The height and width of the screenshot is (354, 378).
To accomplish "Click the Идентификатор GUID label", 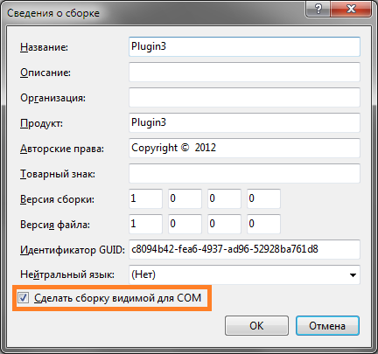I will (x=73, y=250).
